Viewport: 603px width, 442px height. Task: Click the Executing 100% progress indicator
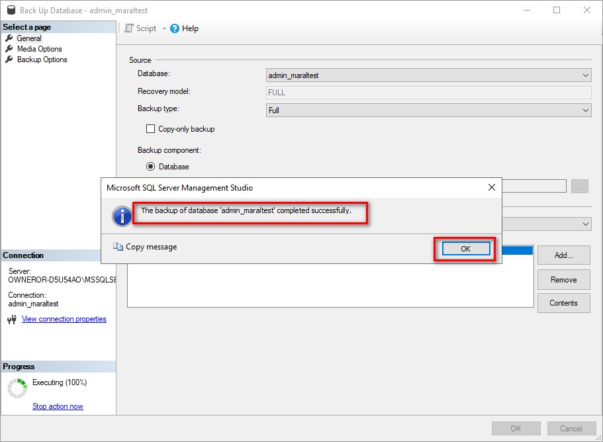[60, 382]
